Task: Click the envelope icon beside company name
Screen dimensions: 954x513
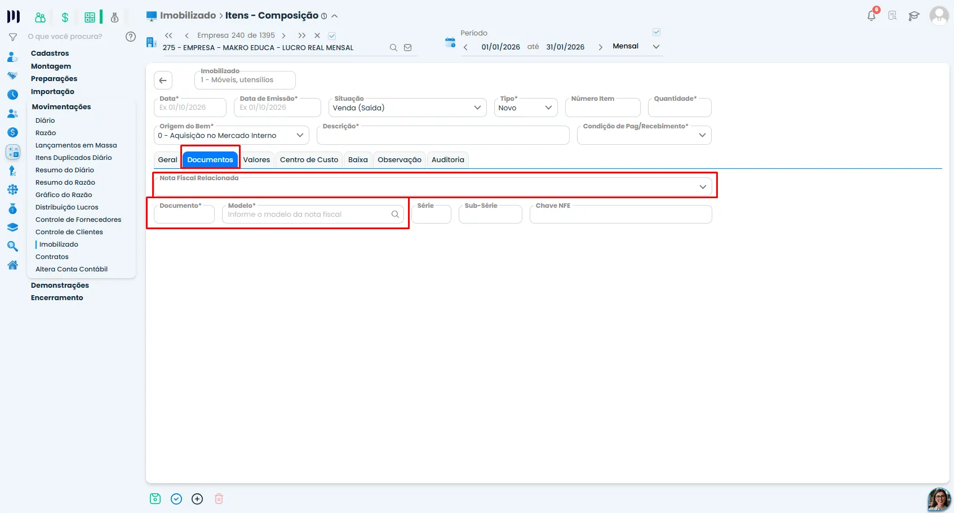Action: 408,48
